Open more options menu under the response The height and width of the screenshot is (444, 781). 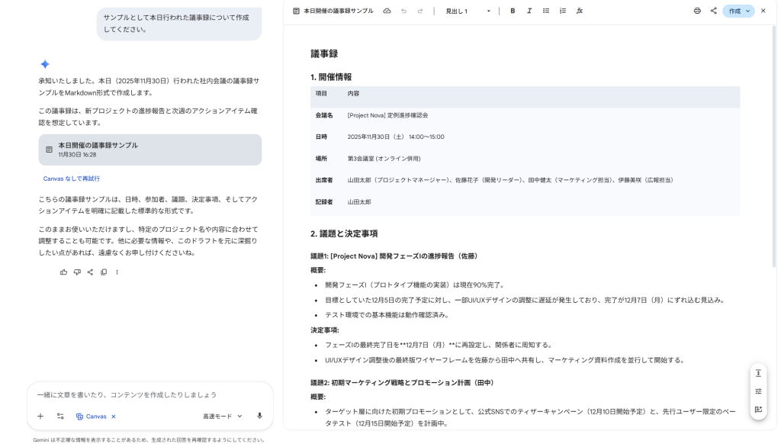point(117,272)
